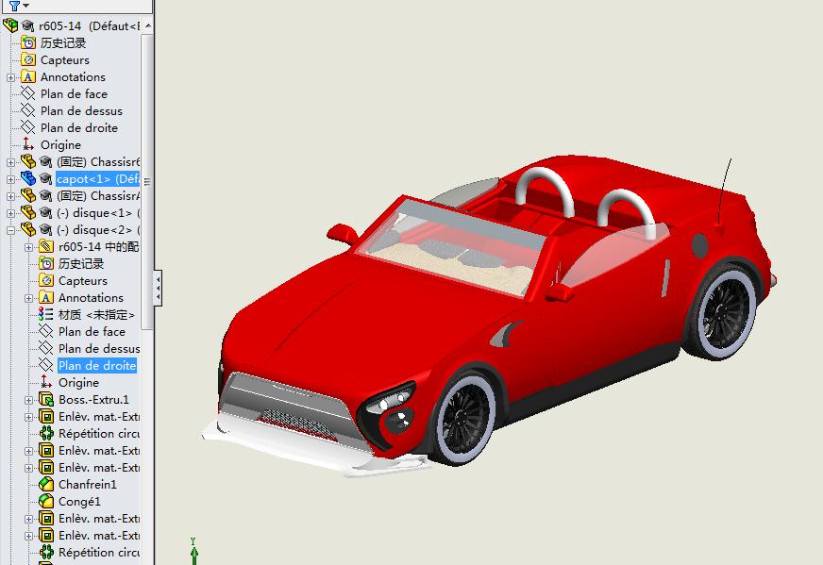This screenshot has height=565, width=823.
Task: Select the capot<1> part icon
Action: click(28, 179)
